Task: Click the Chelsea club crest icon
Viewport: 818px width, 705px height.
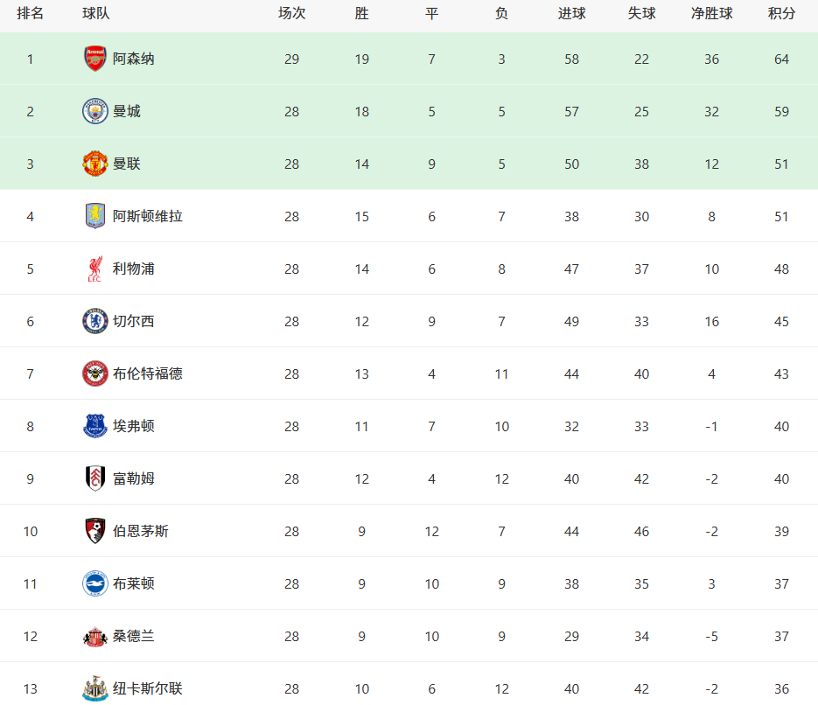Action: pos(94,322)
